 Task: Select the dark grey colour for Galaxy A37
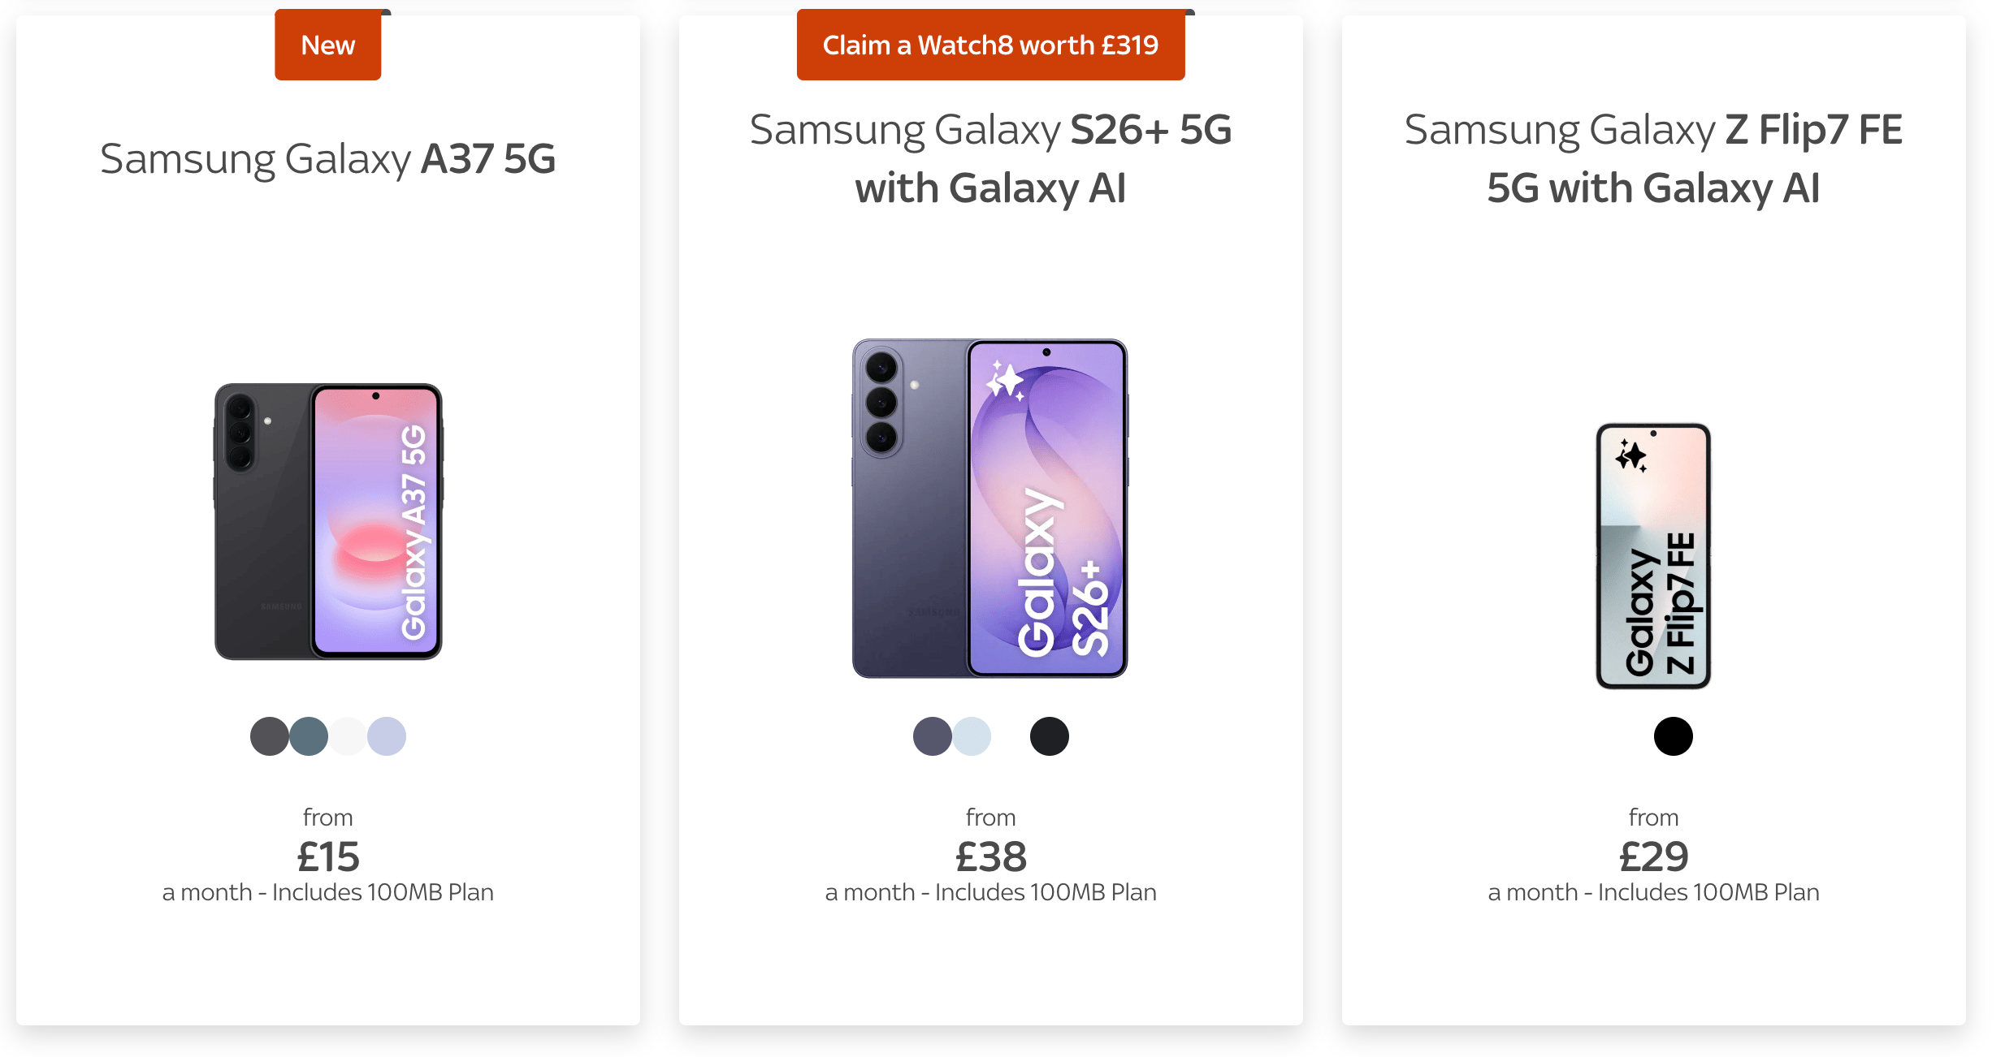269,736
